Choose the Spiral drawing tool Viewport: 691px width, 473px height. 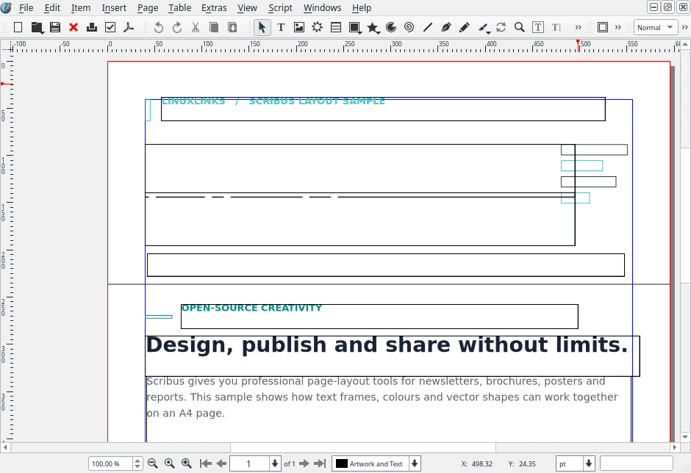point(409,27)
